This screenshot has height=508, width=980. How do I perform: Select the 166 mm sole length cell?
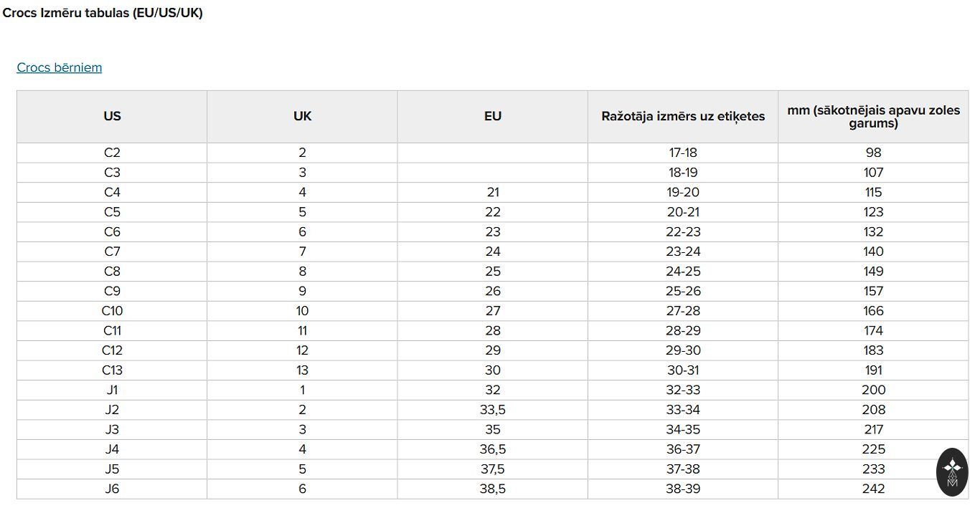click(873, 311)
